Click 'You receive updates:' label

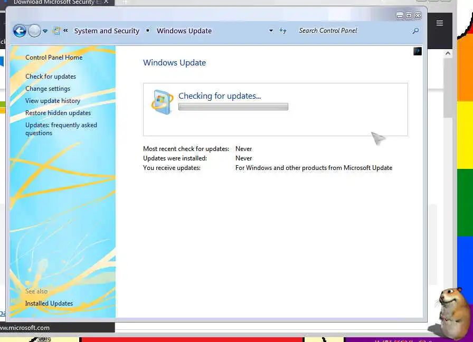tap(172, 168)
